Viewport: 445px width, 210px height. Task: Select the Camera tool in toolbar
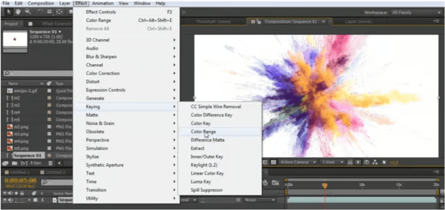50,12
